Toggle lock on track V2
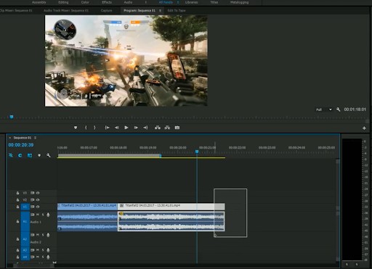This screenshot has height=269, width=372. click(x=17, y=200)
